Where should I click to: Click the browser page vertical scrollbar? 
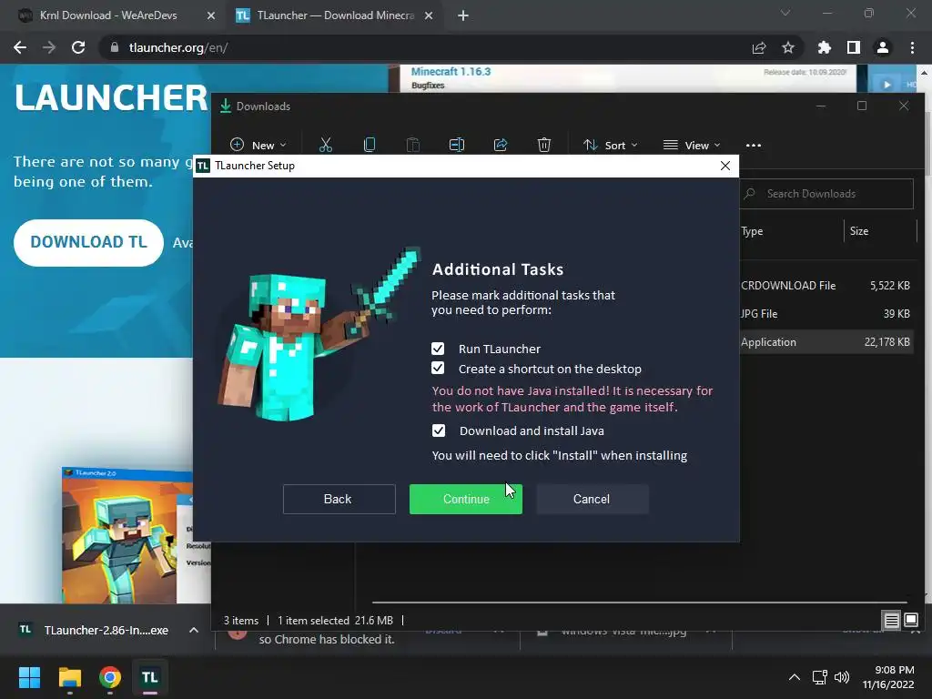(925, 333)
